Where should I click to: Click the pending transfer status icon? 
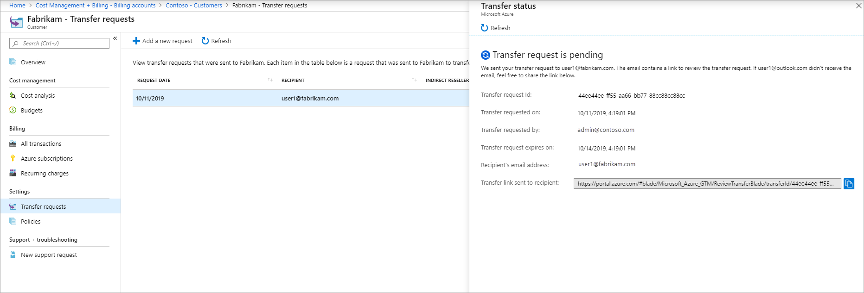(486, 55)
